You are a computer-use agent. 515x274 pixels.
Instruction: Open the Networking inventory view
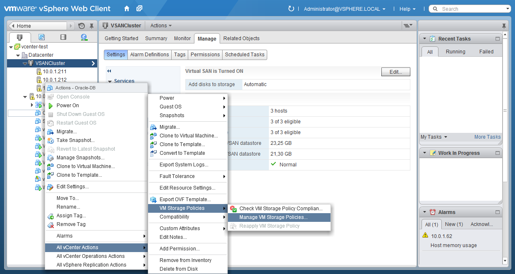pyautogui.click(x=84, y=37)
